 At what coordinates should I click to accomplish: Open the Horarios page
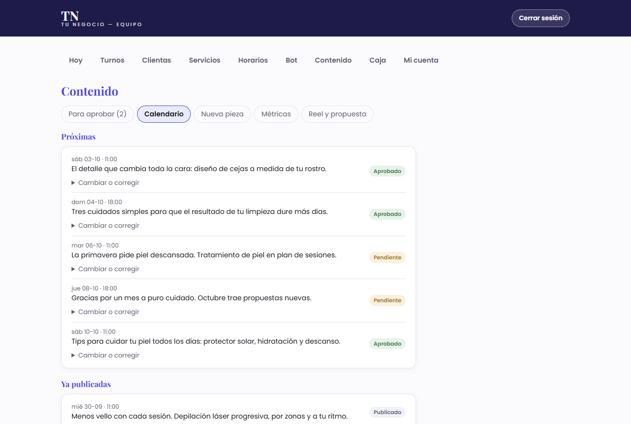(253, 60)
